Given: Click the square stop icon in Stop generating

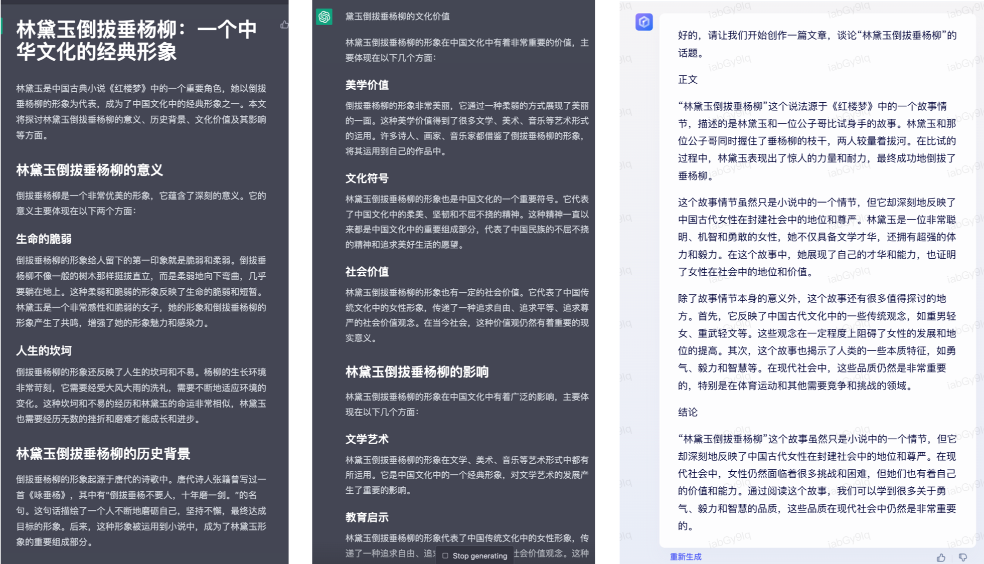Looking at the screenshot, I should coord(445,555).
